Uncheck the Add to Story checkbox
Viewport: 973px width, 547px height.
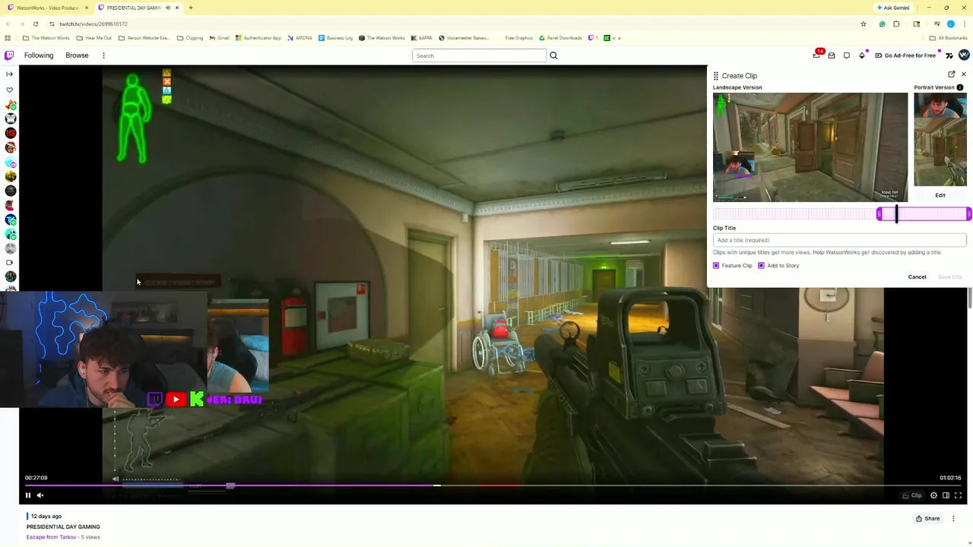point(761,266)
